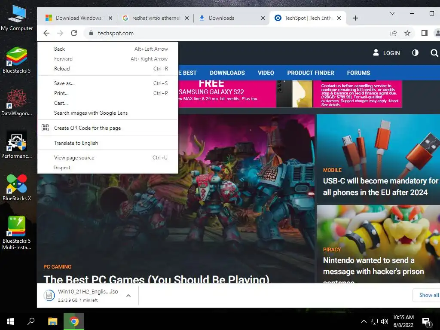Image resolution: width=440 pixels, height=330 pixels.
Task: Choose Search images with Google Lens
Action: click(108, 113)
